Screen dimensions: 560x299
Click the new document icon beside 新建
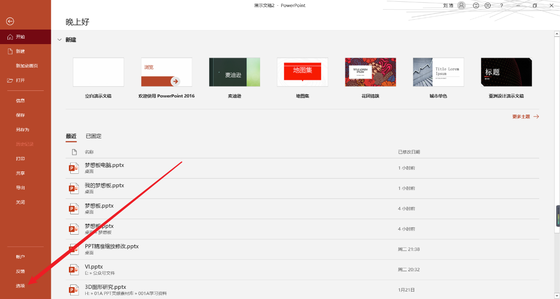point(10,51)
